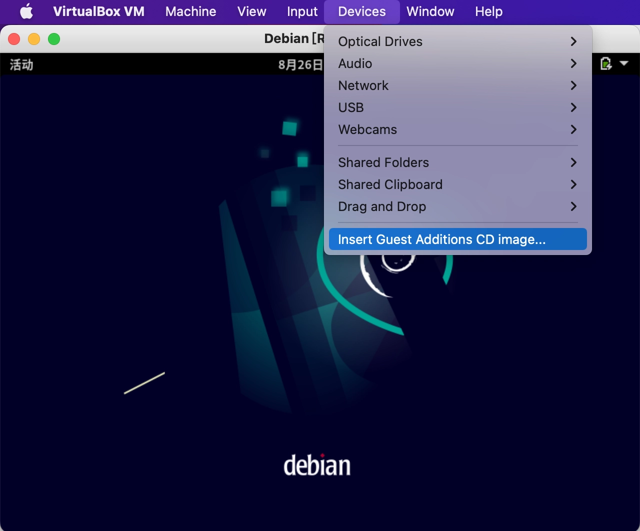Choose Insert Guest Additions CD image
This screenshot has width=640, height=531.
pyautogui.click(x=458, y=239)
